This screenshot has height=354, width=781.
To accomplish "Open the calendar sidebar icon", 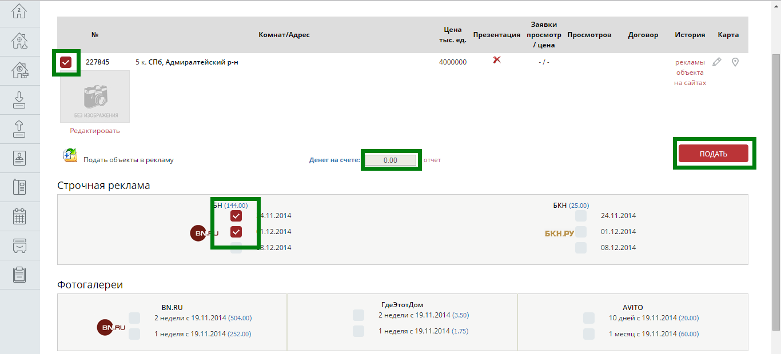I will [19, 216].
